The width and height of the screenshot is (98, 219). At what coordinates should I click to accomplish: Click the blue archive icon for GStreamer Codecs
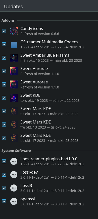14,44
